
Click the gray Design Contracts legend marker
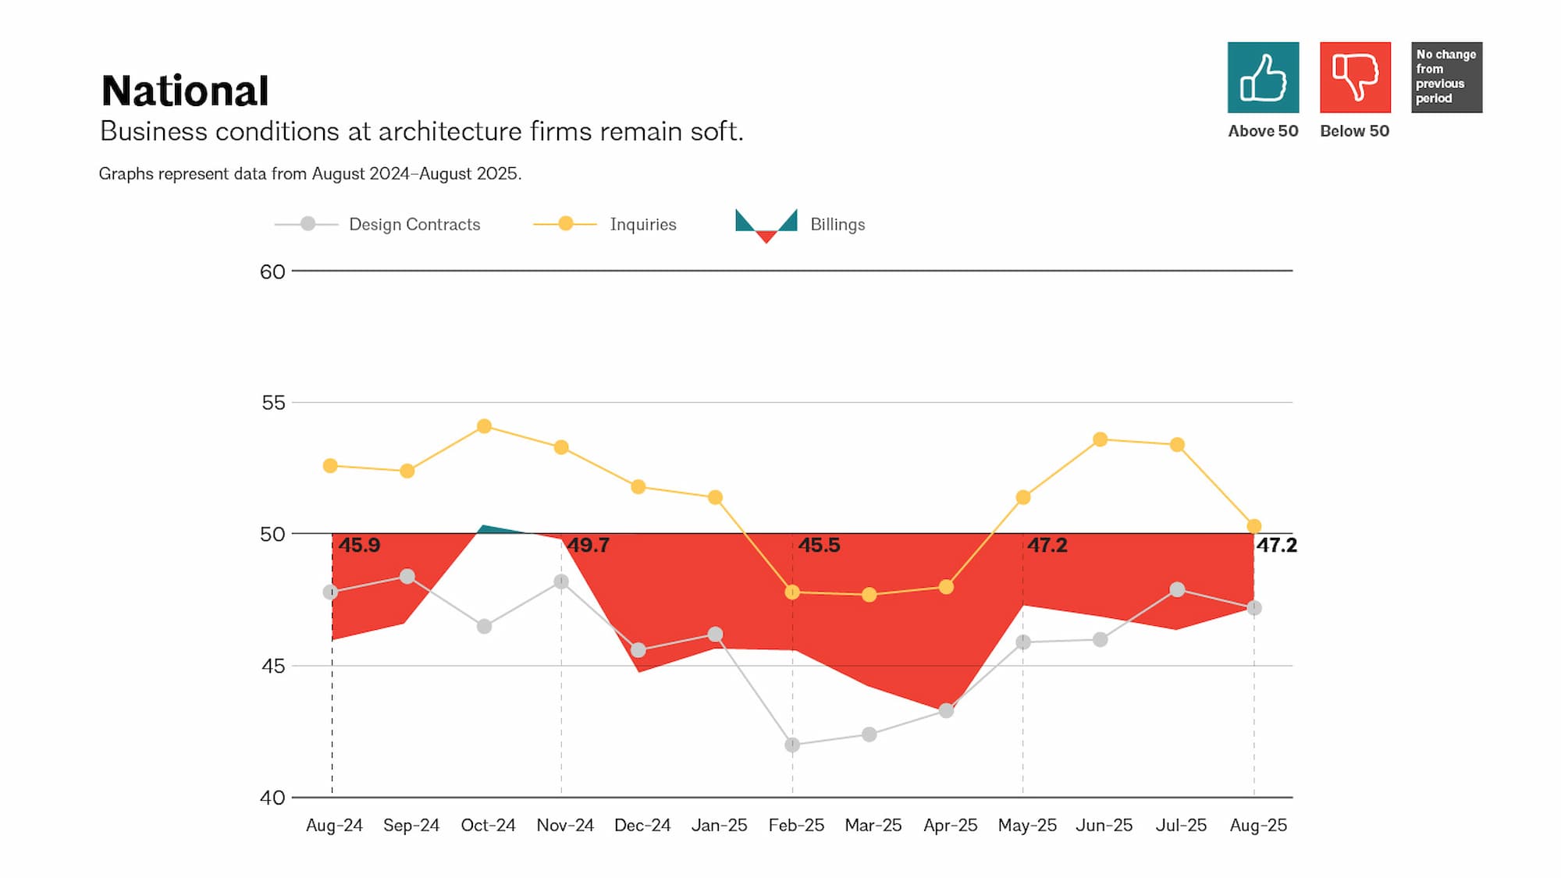(308, 224)
